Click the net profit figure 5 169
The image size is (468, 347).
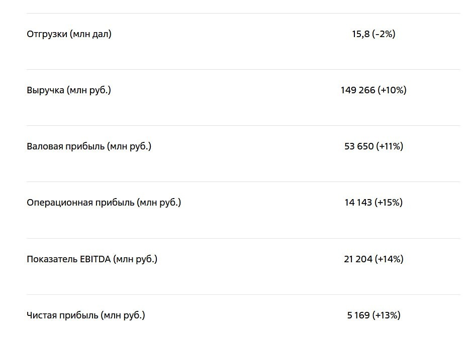pyautogui.click(x=358, y=315)
